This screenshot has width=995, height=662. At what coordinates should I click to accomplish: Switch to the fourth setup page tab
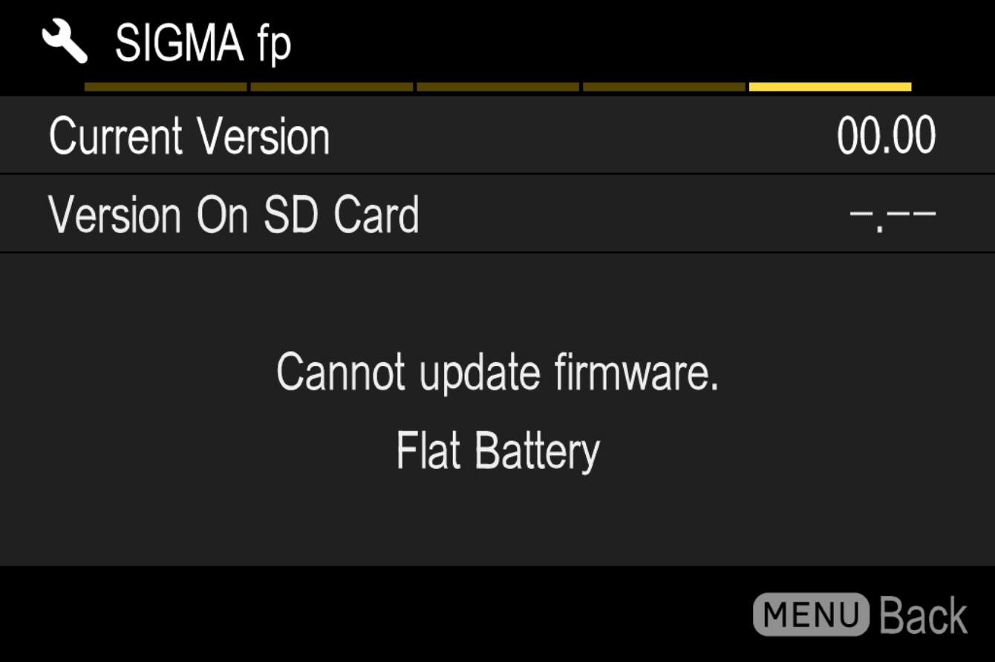pyautogui.click(x=664, y=87)
